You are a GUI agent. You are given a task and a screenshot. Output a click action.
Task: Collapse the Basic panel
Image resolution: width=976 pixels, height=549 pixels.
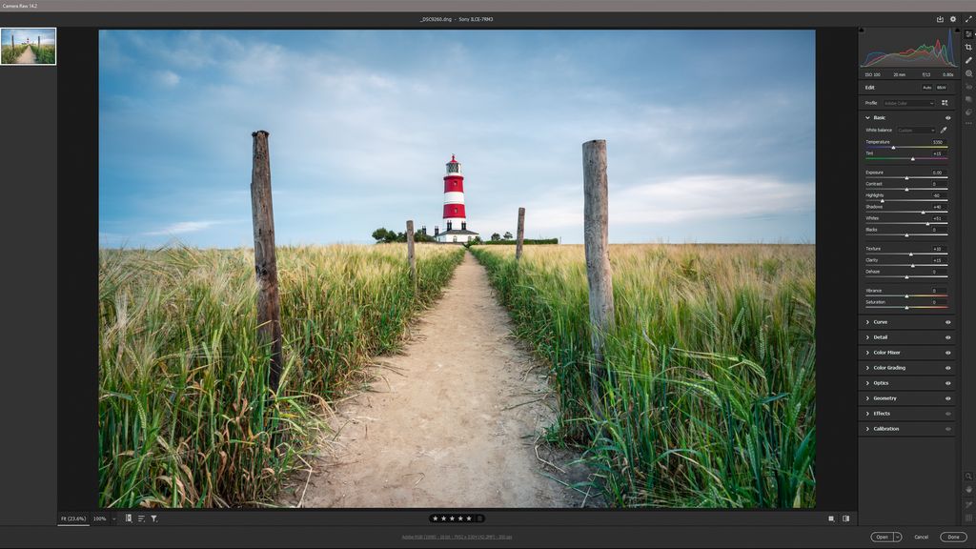(x=869, y=117)
